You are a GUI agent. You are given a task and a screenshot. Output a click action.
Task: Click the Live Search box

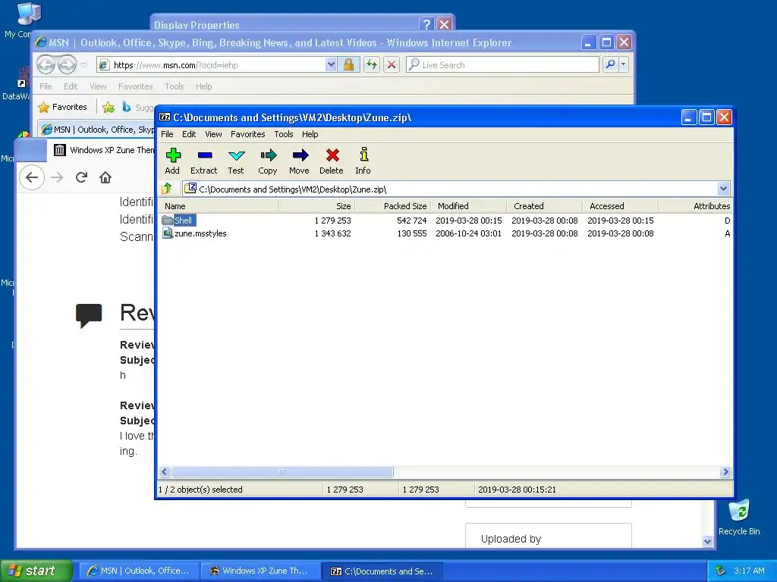502,65
